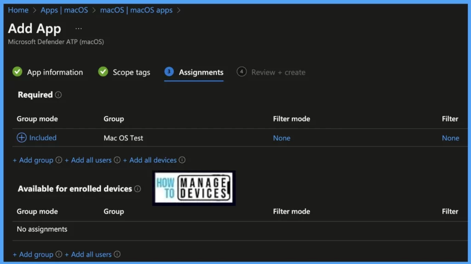Screen dimensions: 471x264
Task: Switch to Scope tags step
Action: 131,72
